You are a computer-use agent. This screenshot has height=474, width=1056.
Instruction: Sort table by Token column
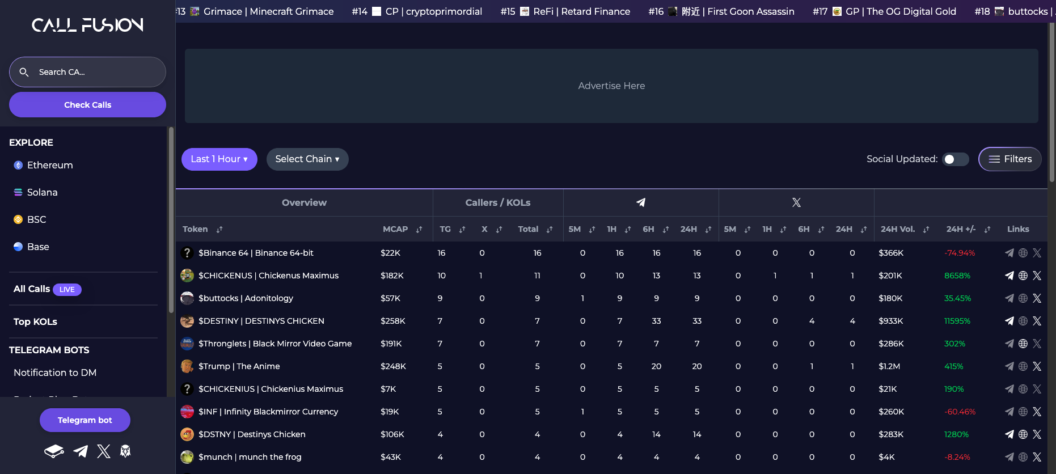tap(219, 230)
